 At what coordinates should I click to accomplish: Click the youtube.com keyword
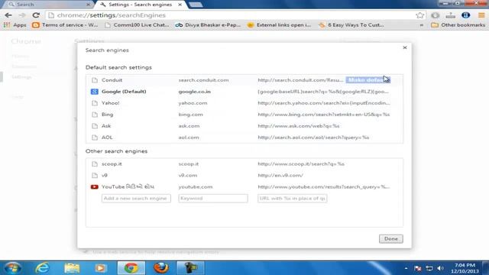click(196, 186)
